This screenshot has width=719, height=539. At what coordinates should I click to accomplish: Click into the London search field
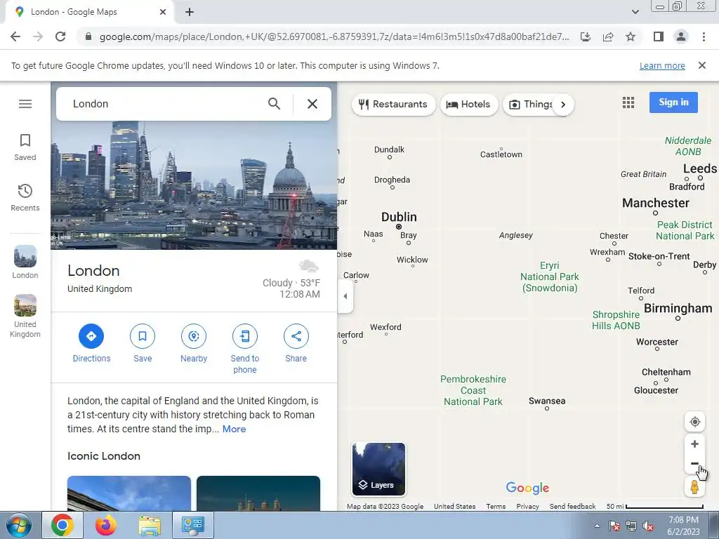tap(165, 104)
